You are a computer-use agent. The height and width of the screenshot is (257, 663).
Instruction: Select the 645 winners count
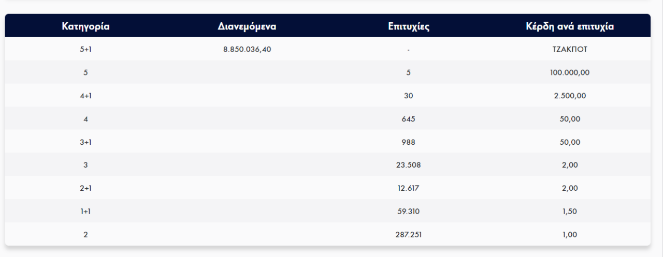click(408, 119)
